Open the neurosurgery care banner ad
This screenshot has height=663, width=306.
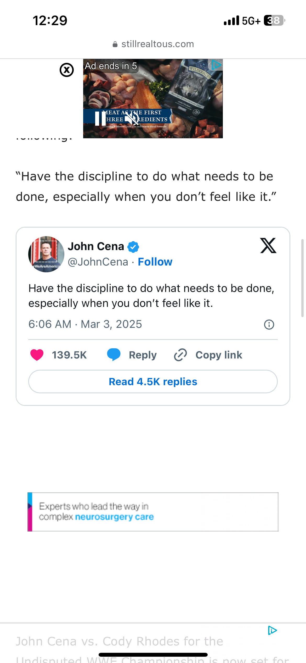(153, 512)
